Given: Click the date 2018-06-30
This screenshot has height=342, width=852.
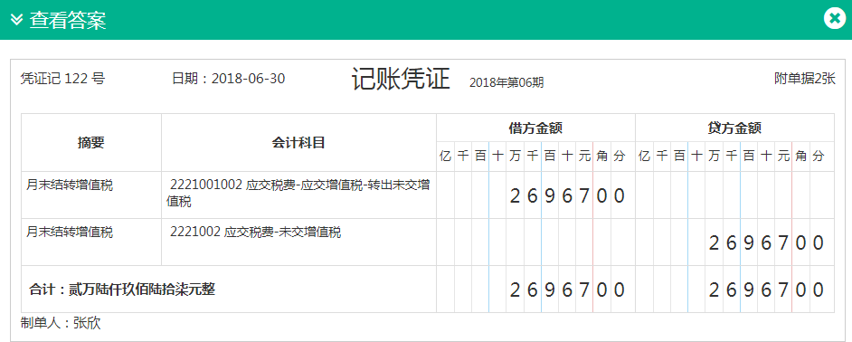Looking at the screenshot, I should coord(248,79).
